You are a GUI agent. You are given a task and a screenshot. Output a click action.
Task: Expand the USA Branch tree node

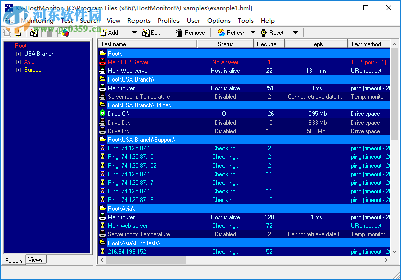click(19, 54)
